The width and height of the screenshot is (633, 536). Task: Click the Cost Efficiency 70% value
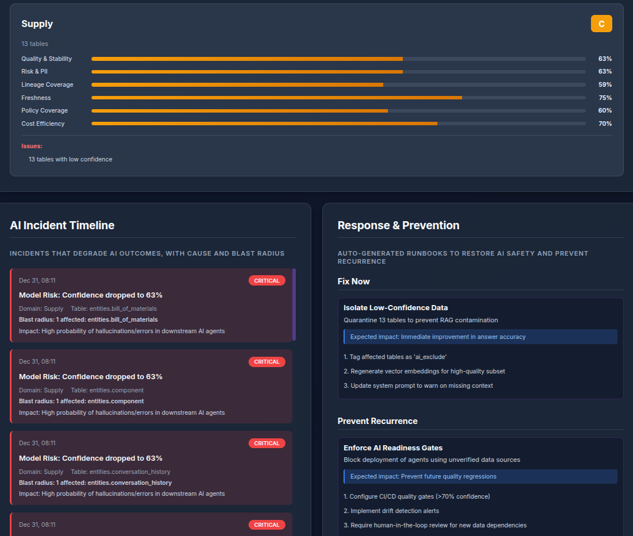click(x=605, y=124)
